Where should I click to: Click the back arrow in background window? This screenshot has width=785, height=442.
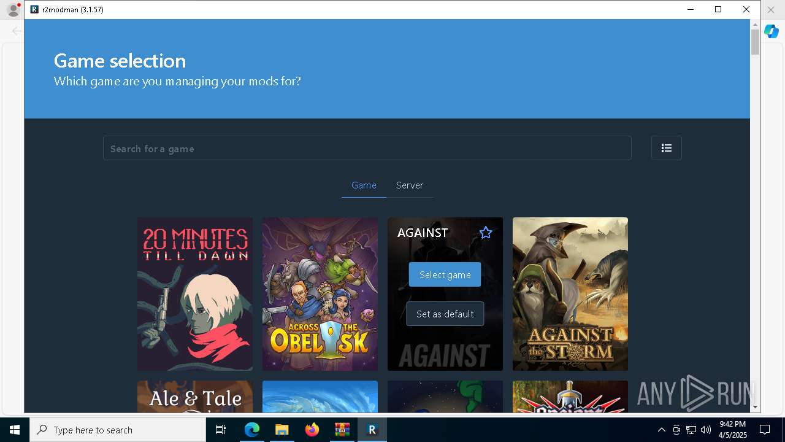click(17, 31)
